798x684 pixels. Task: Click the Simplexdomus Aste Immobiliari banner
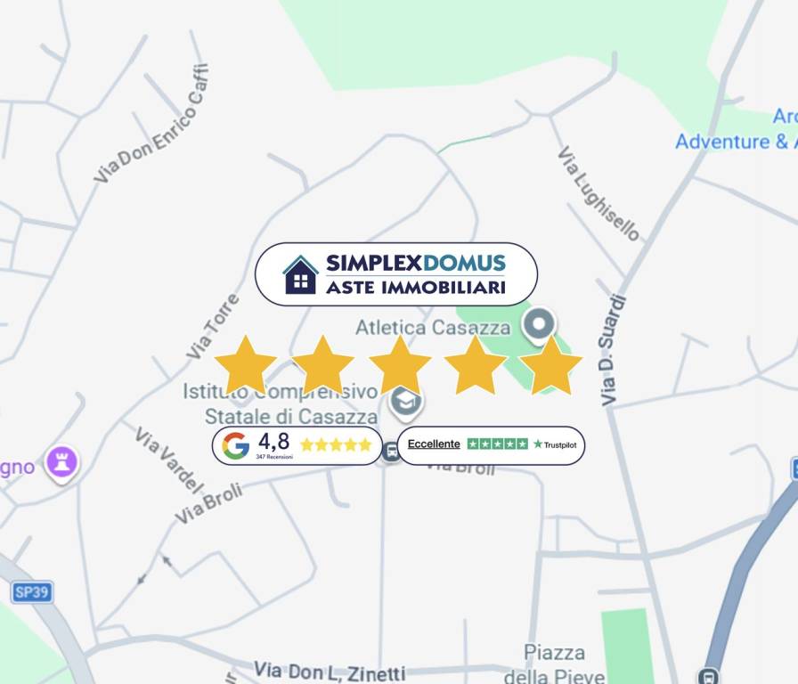tap(396, 274)
